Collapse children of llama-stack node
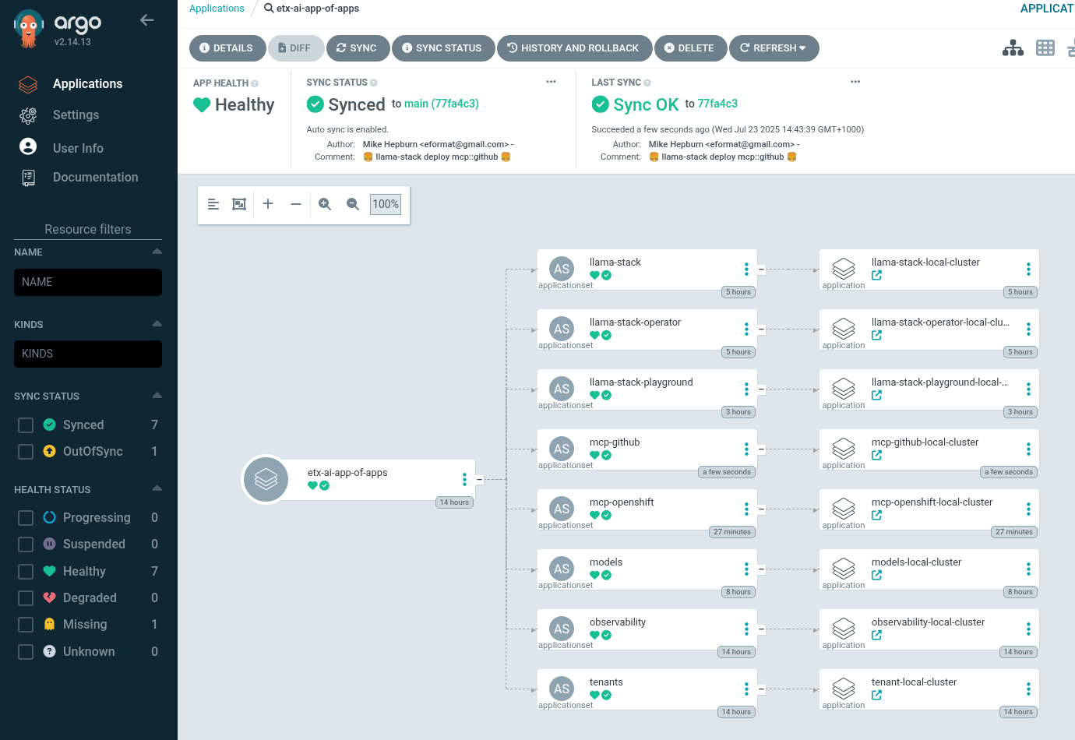Screen dimensions: 1075x740 click(761, 270)
